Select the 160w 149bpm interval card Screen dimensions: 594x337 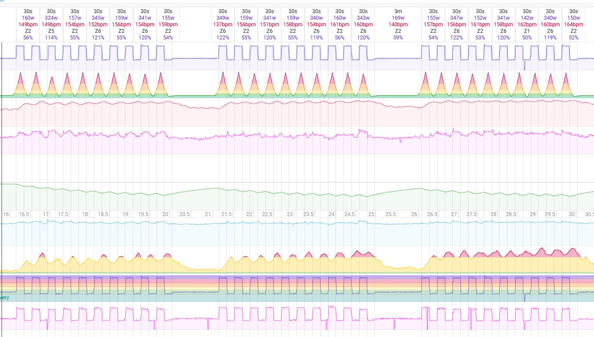pyautogui.click(x=28, y=24)
